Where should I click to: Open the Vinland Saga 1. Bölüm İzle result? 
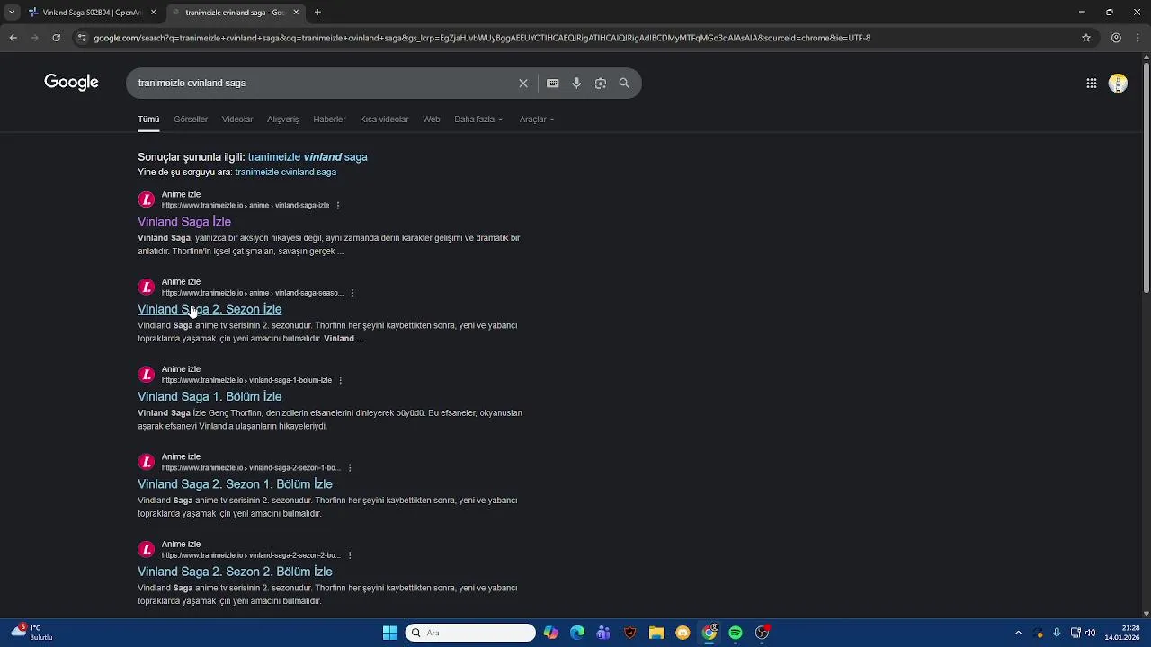210,396
